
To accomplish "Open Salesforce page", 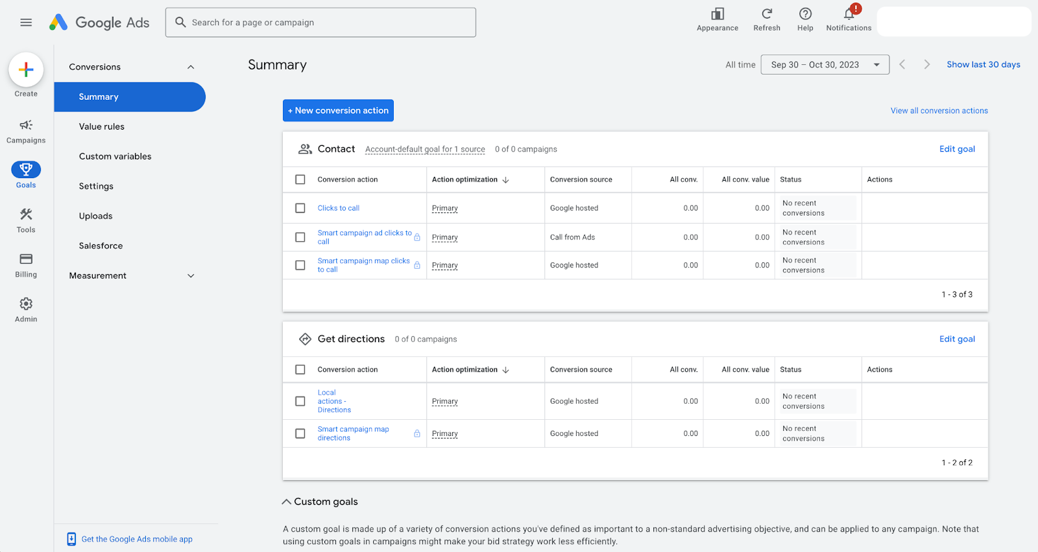I will click(x=101, y=246).
